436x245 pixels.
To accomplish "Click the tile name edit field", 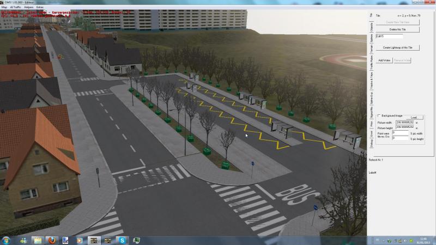I will pos(389,36).
